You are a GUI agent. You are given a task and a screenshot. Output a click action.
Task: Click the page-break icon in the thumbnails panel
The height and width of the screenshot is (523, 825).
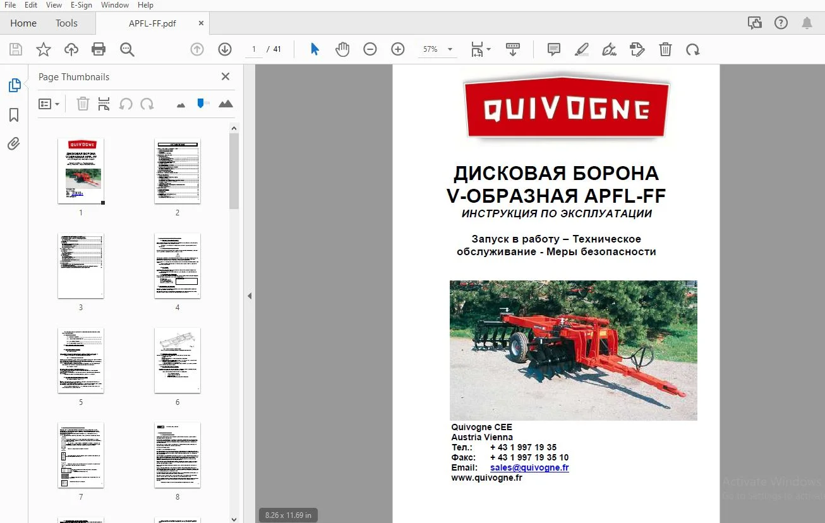click(x=104, y=104)
